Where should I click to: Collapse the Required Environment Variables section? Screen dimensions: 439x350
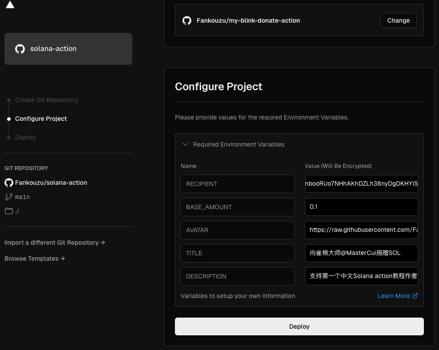coord(185,144)
